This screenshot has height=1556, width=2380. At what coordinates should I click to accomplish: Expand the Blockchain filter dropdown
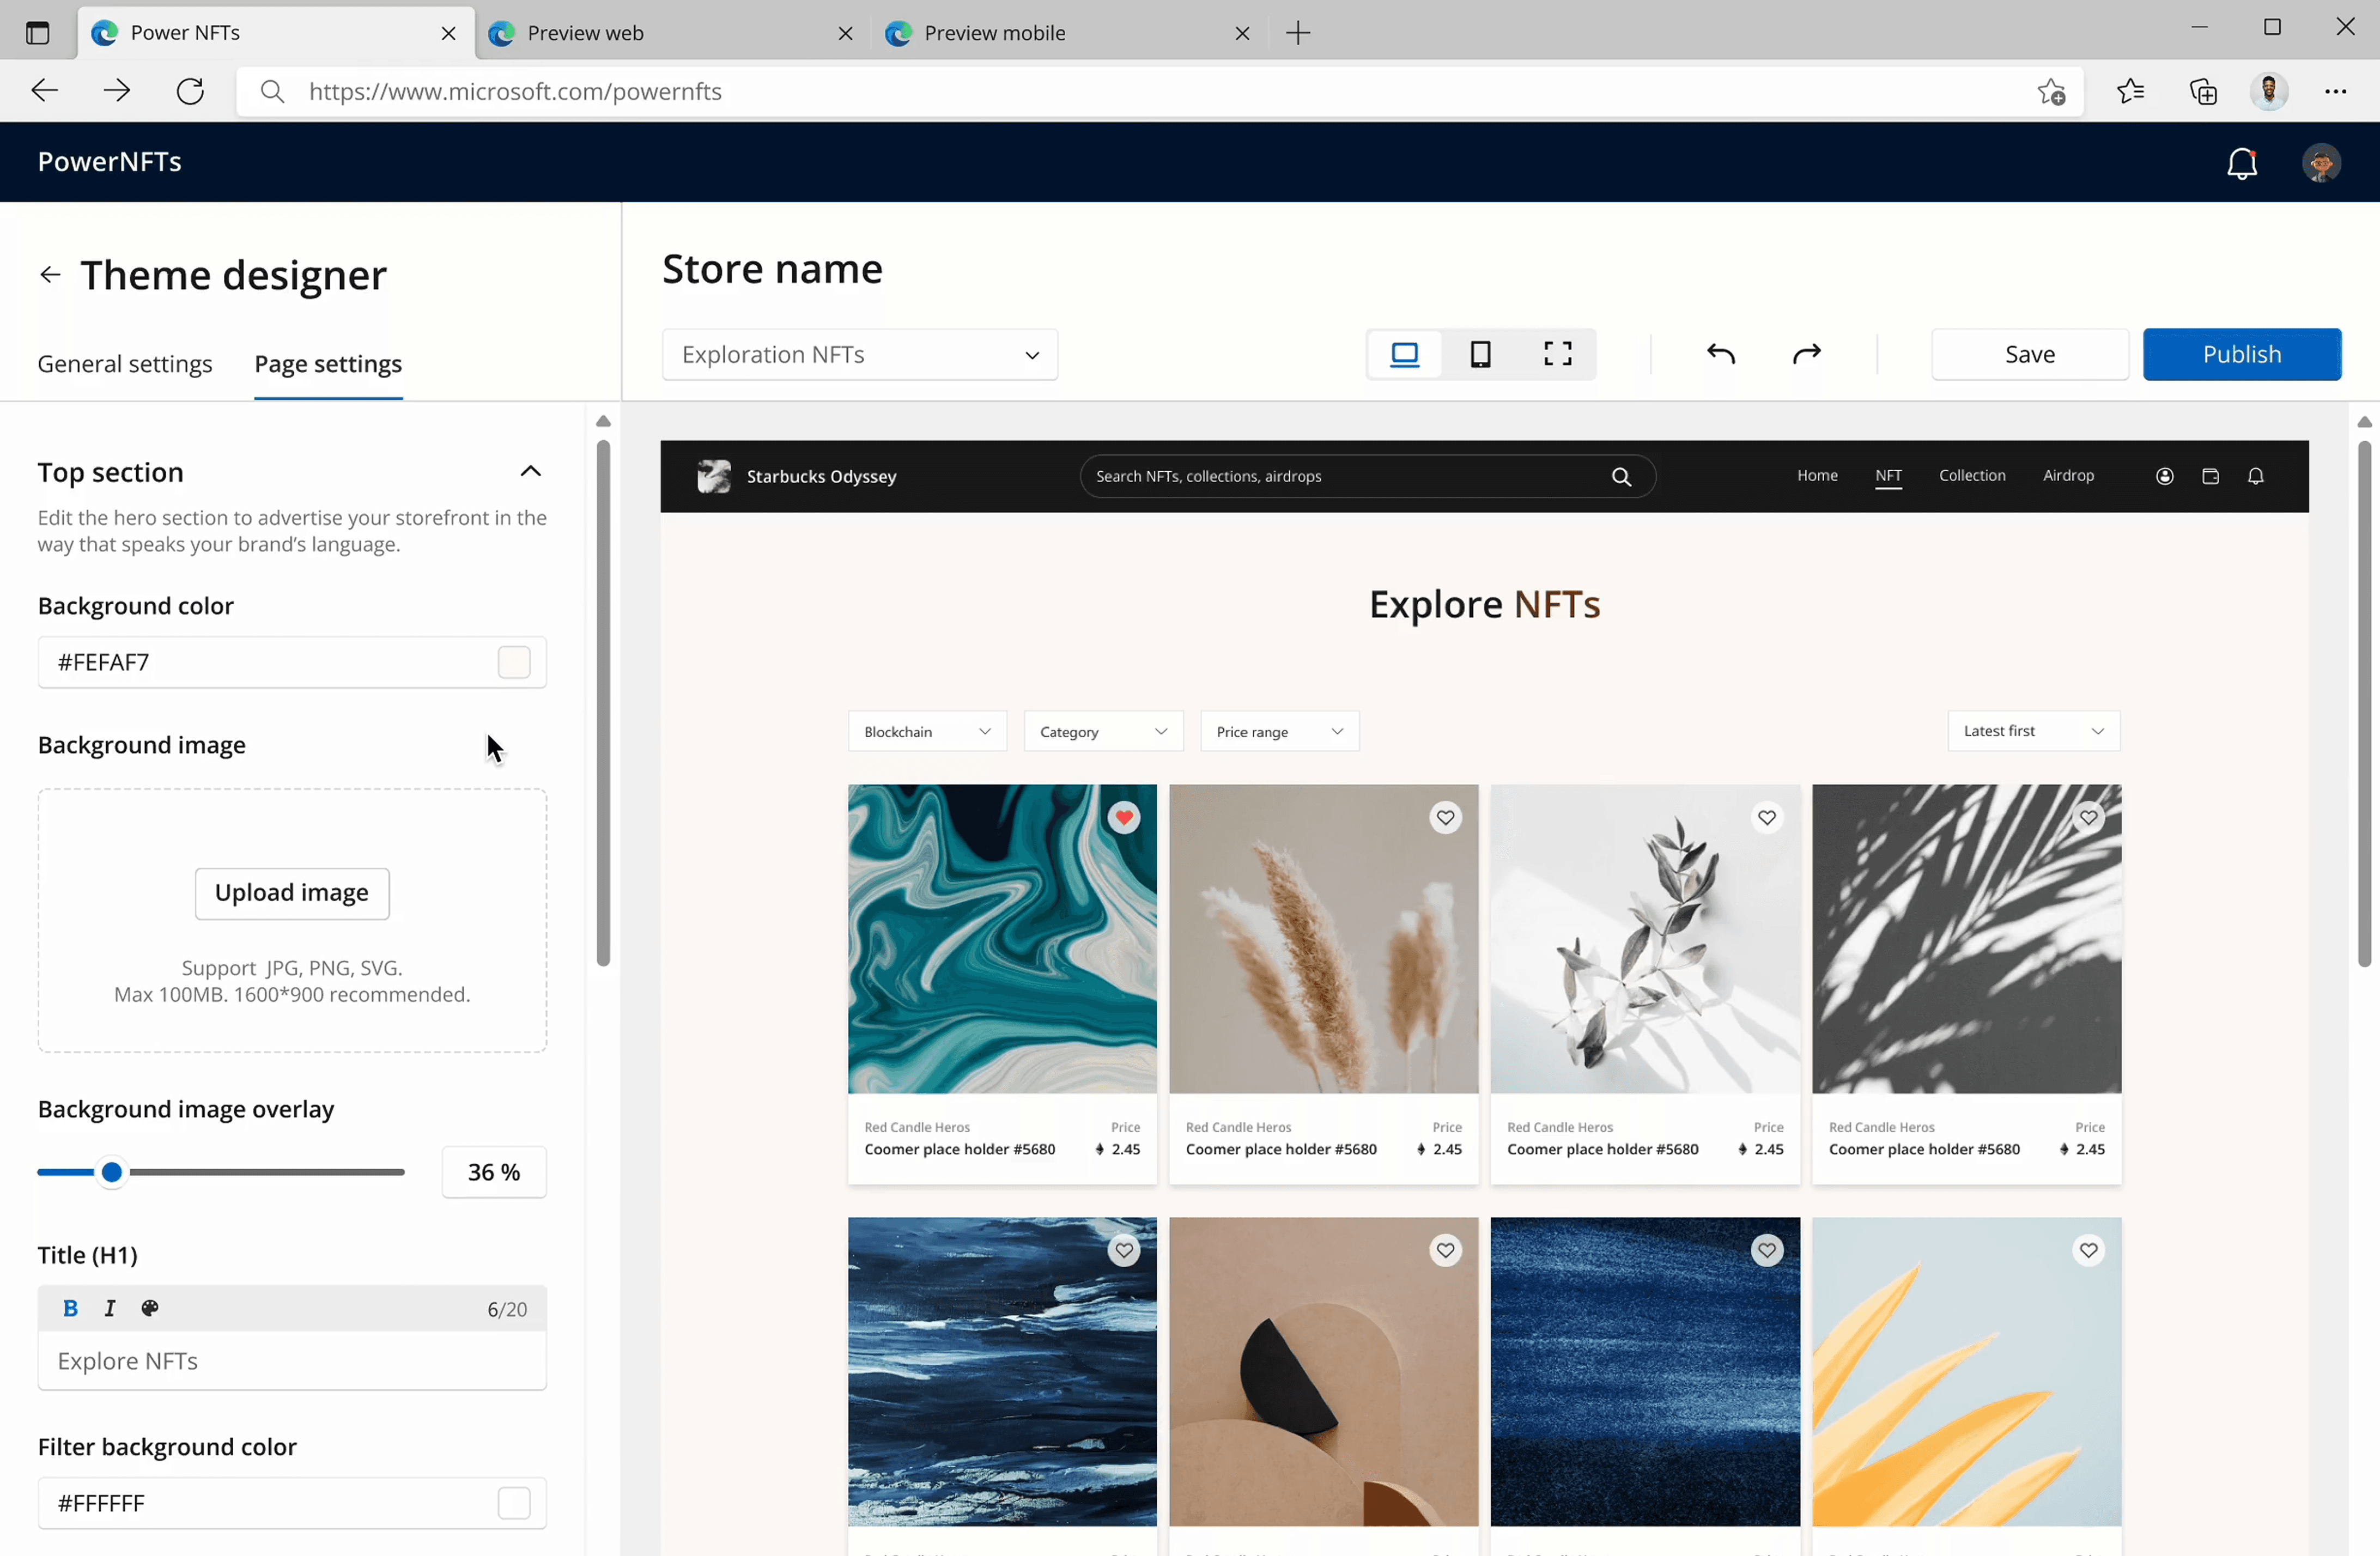(x=926, y=732)
